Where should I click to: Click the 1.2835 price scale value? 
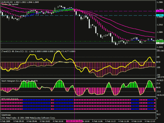pos(160,47)
